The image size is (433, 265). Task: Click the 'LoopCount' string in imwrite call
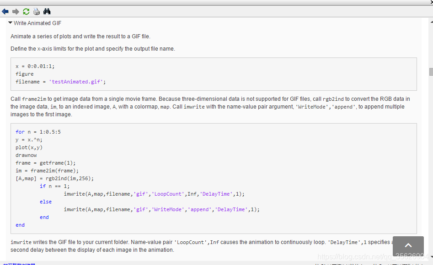(168, 194)
